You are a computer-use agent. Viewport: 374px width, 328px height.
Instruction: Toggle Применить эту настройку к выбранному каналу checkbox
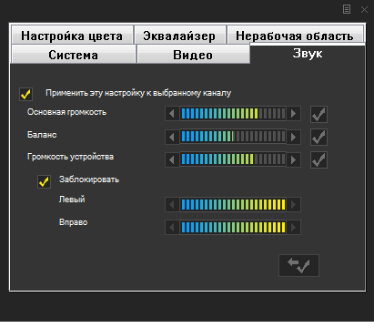click(25, 94)
